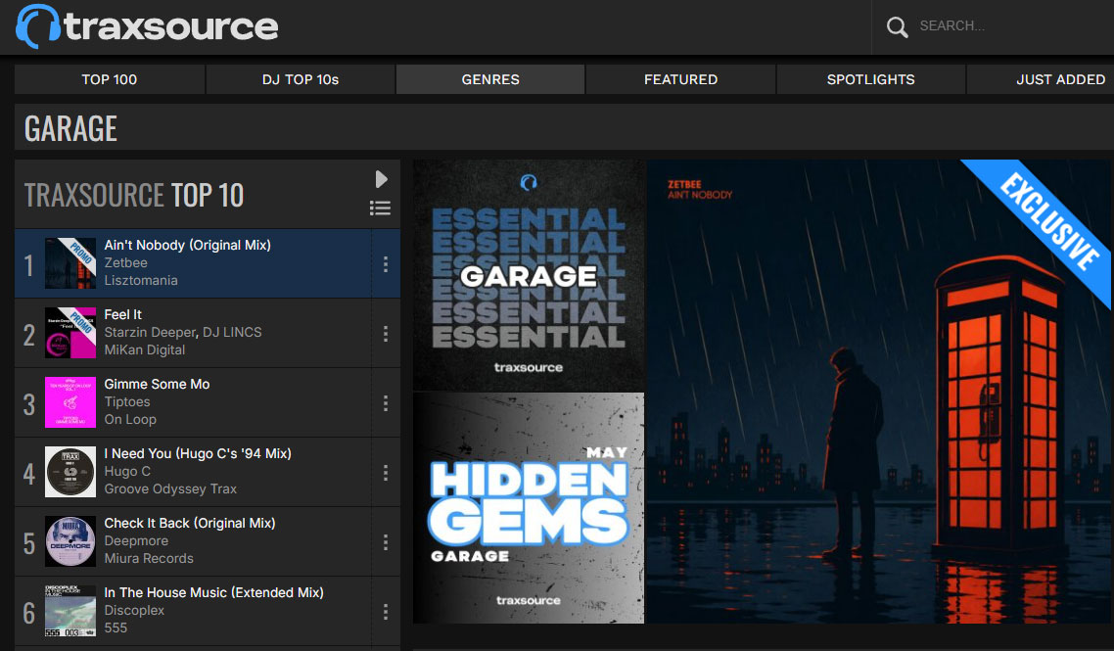The image size is (1114, 651).
Task: Click I Need You vinyl cover thumbnail
Action: point(70,472)
